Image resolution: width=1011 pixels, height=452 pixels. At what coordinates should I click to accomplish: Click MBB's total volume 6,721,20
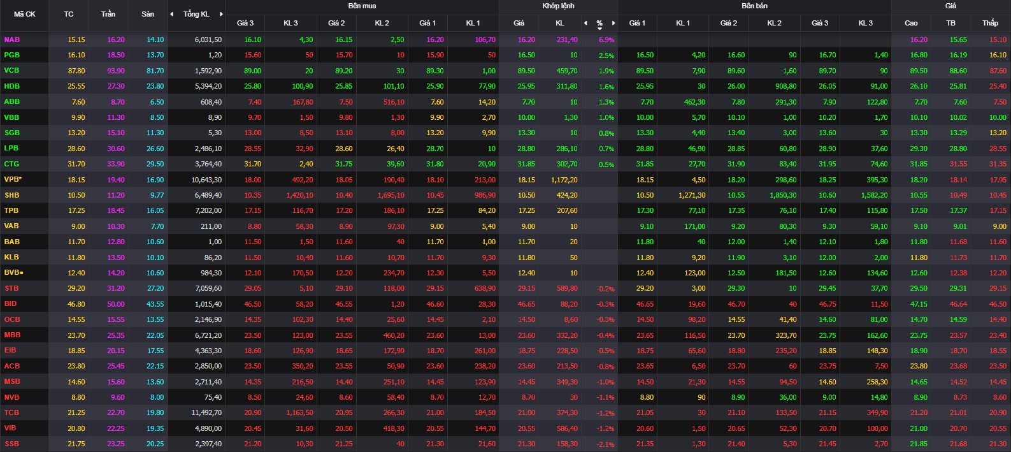(208, 335)
